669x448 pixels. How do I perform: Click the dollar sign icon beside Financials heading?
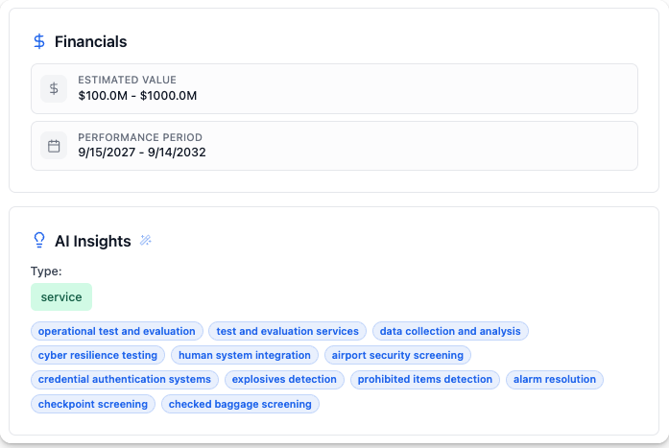click(x=39, y=41)
